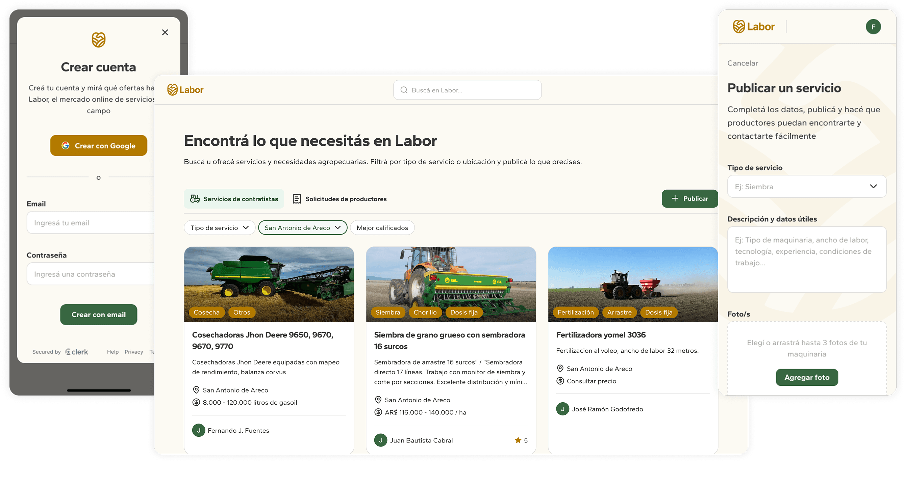Open the Tipo de servicio filter dropdown
This screenshot has width=906, height=488.
219,227
